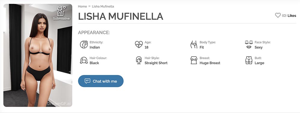Screen dimensions: 300x113
Task: Click the Ethnicity globe icon
Action: pos(84,45)
